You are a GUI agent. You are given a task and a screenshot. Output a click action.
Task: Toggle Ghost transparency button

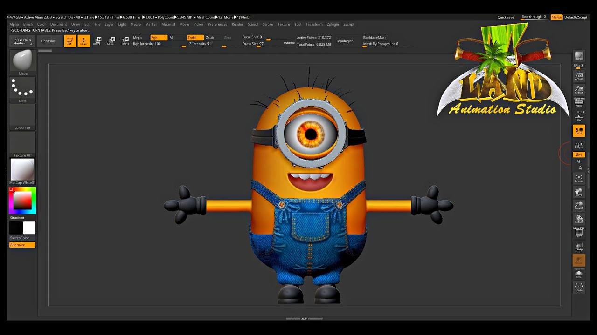pos(579,261)
